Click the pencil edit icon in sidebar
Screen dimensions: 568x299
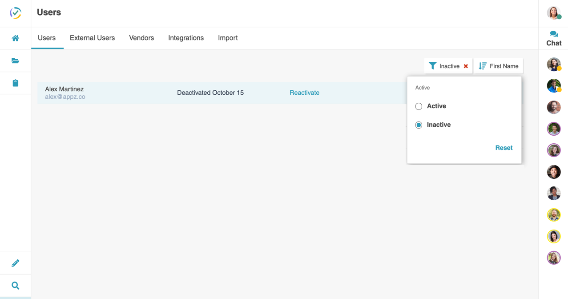point(15,263)
